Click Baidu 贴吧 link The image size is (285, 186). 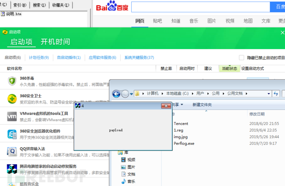coord(157,21)
